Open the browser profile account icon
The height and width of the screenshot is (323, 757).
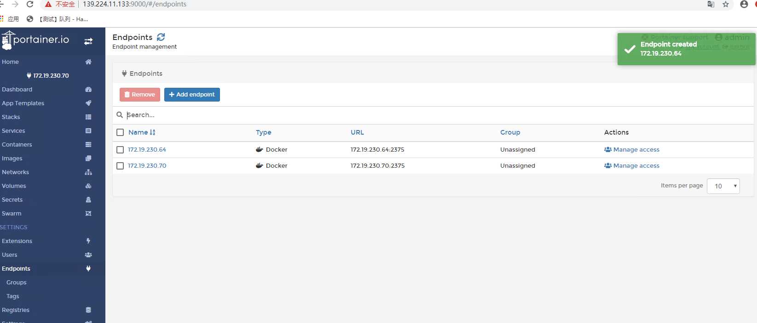744,4
